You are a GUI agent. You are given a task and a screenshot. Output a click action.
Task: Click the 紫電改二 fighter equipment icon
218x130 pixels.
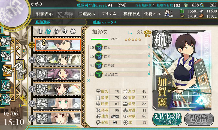pos(99,74)
